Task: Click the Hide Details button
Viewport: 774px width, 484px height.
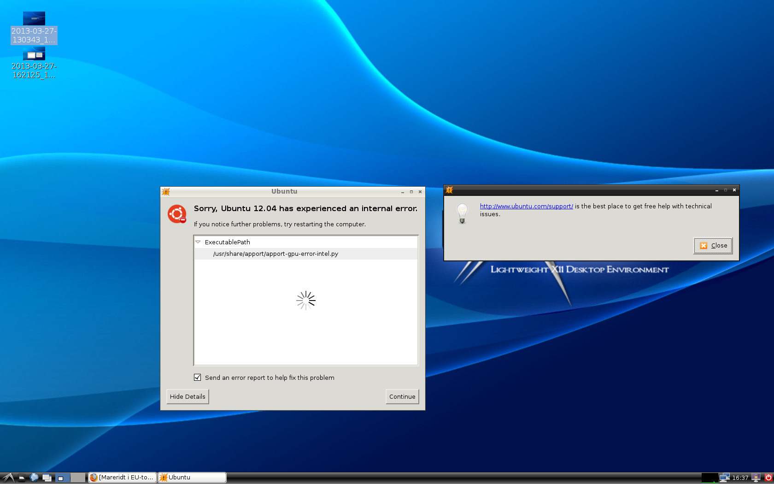Action: 188,396
